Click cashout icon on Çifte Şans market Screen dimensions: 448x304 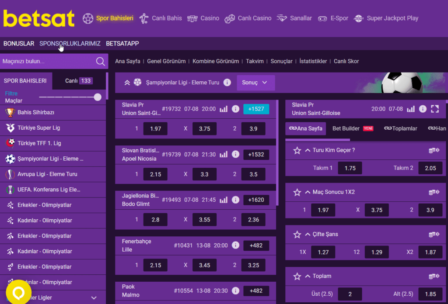coord(434,234)
